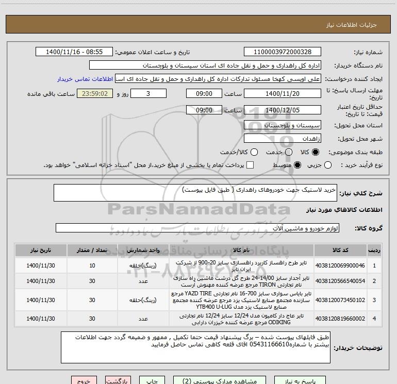The image size is (397, 384).
Task: Click the price validity date 1400/12/05
Action: (x=283, y=110)
